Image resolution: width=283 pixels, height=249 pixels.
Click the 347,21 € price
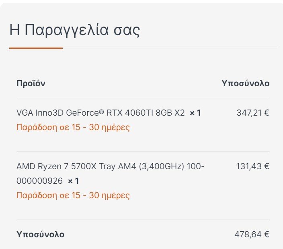(253, 113)
